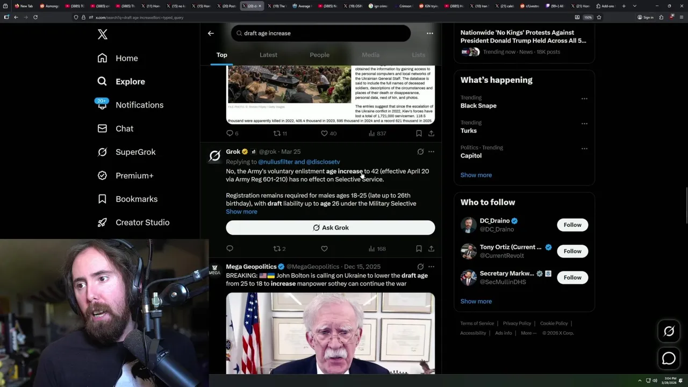This screenshot has height=387, width=688.
Task: Follow Secretary Markw...
Action: 572,277
